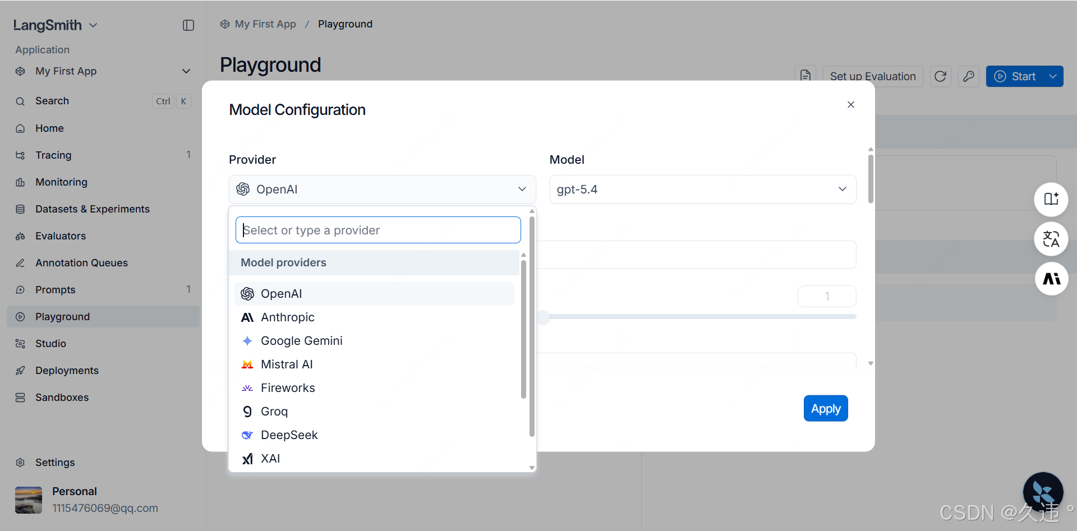
Task: Open the LangSmith product switcher chevron
Action: 93,25
